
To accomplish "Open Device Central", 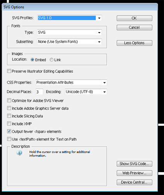I will pyautogui.click(x=135, y=182).
